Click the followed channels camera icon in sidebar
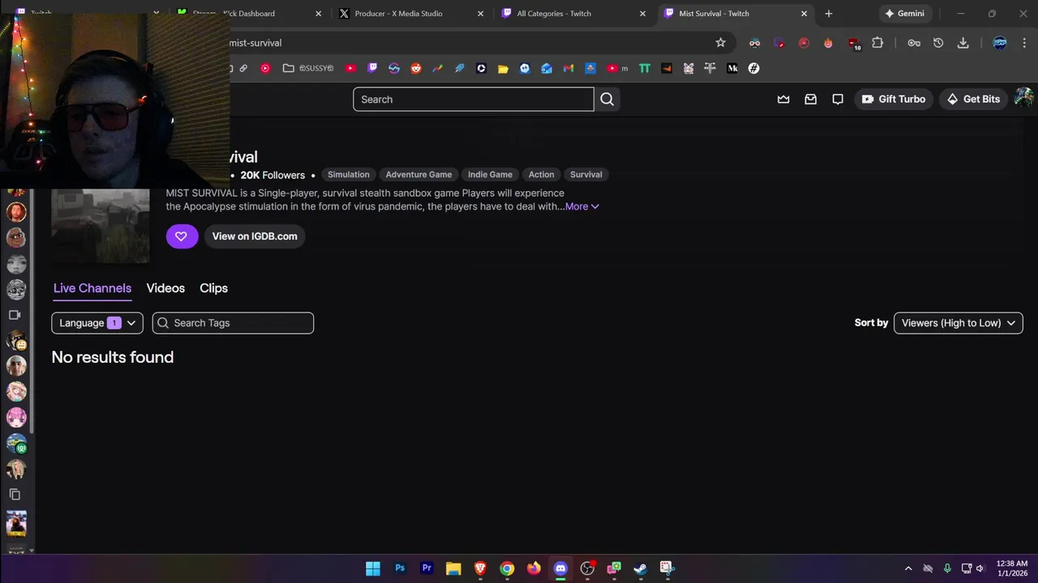1038x583 pixels. [15, 315]
